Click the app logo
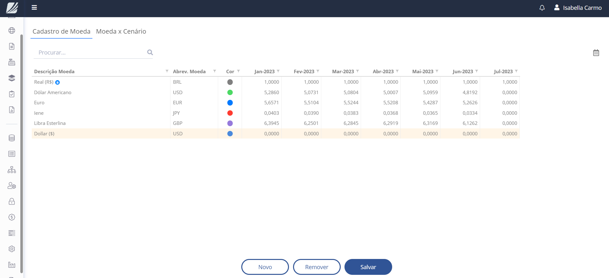 [x=12, y=8]
